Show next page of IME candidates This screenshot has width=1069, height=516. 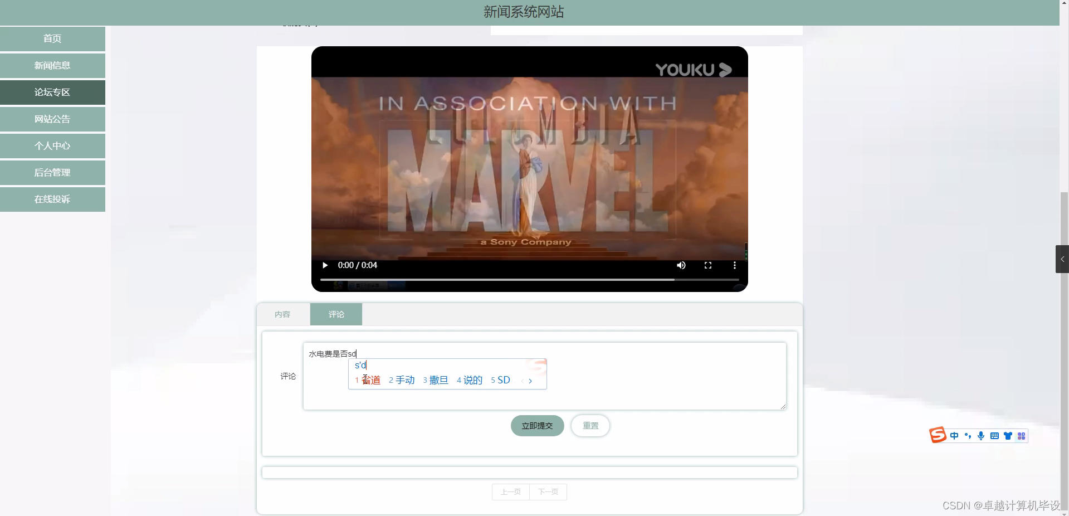(x=530, y=381)
